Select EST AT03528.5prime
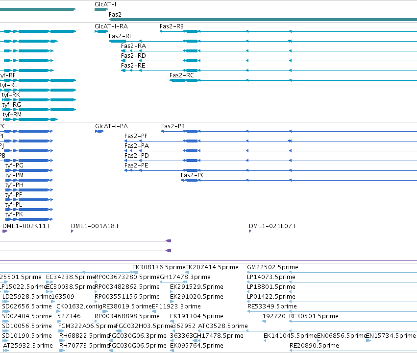This screenshot has height=353, width=417. pos(223,326)
